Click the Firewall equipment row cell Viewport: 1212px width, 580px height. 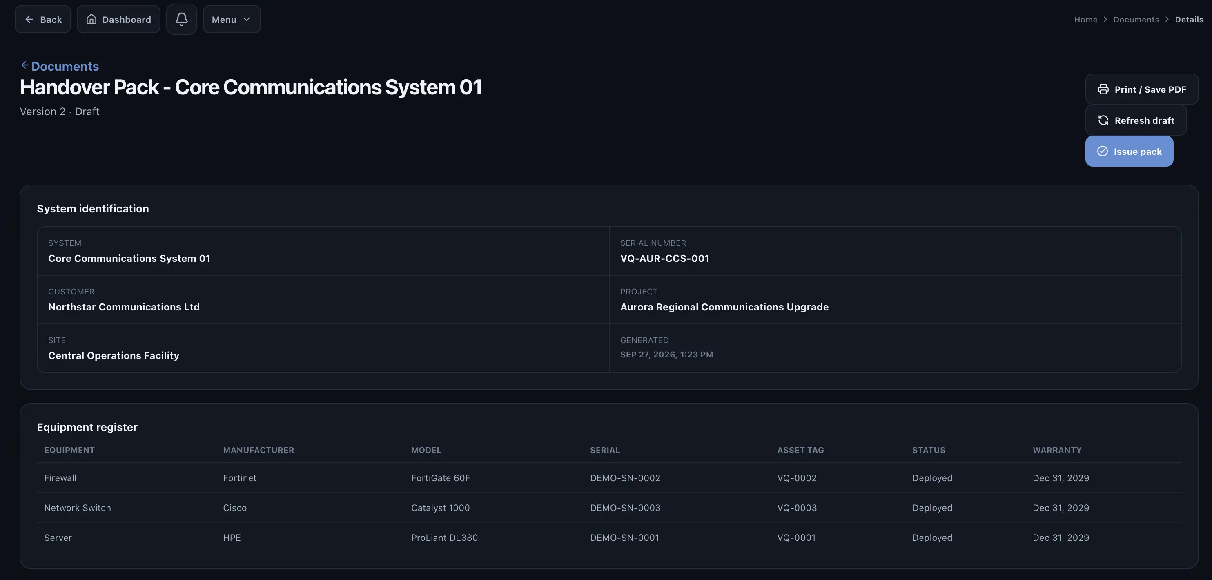(60, 478)
